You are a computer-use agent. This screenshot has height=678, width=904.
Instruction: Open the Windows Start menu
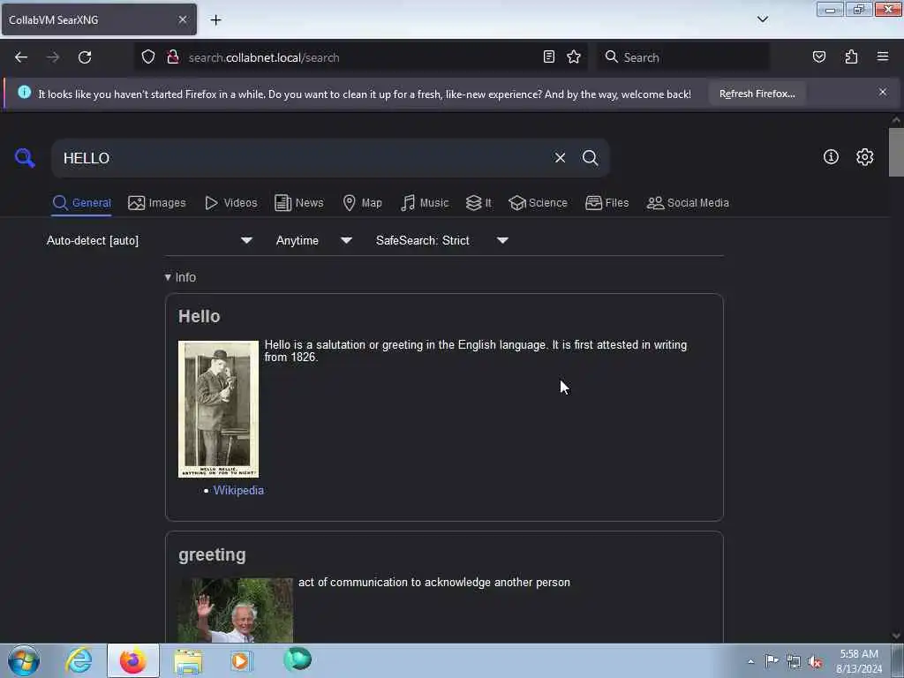pyautogui.click(x=24, y=660)
